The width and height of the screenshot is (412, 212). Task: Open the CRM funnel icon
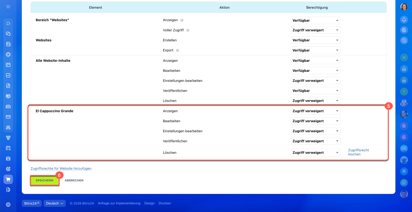[x=8, y=138]
